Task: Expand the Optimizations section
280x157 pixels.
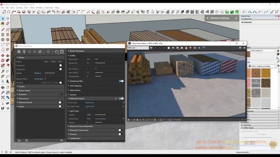Action: pyautogui.click(x=96, y=90)
